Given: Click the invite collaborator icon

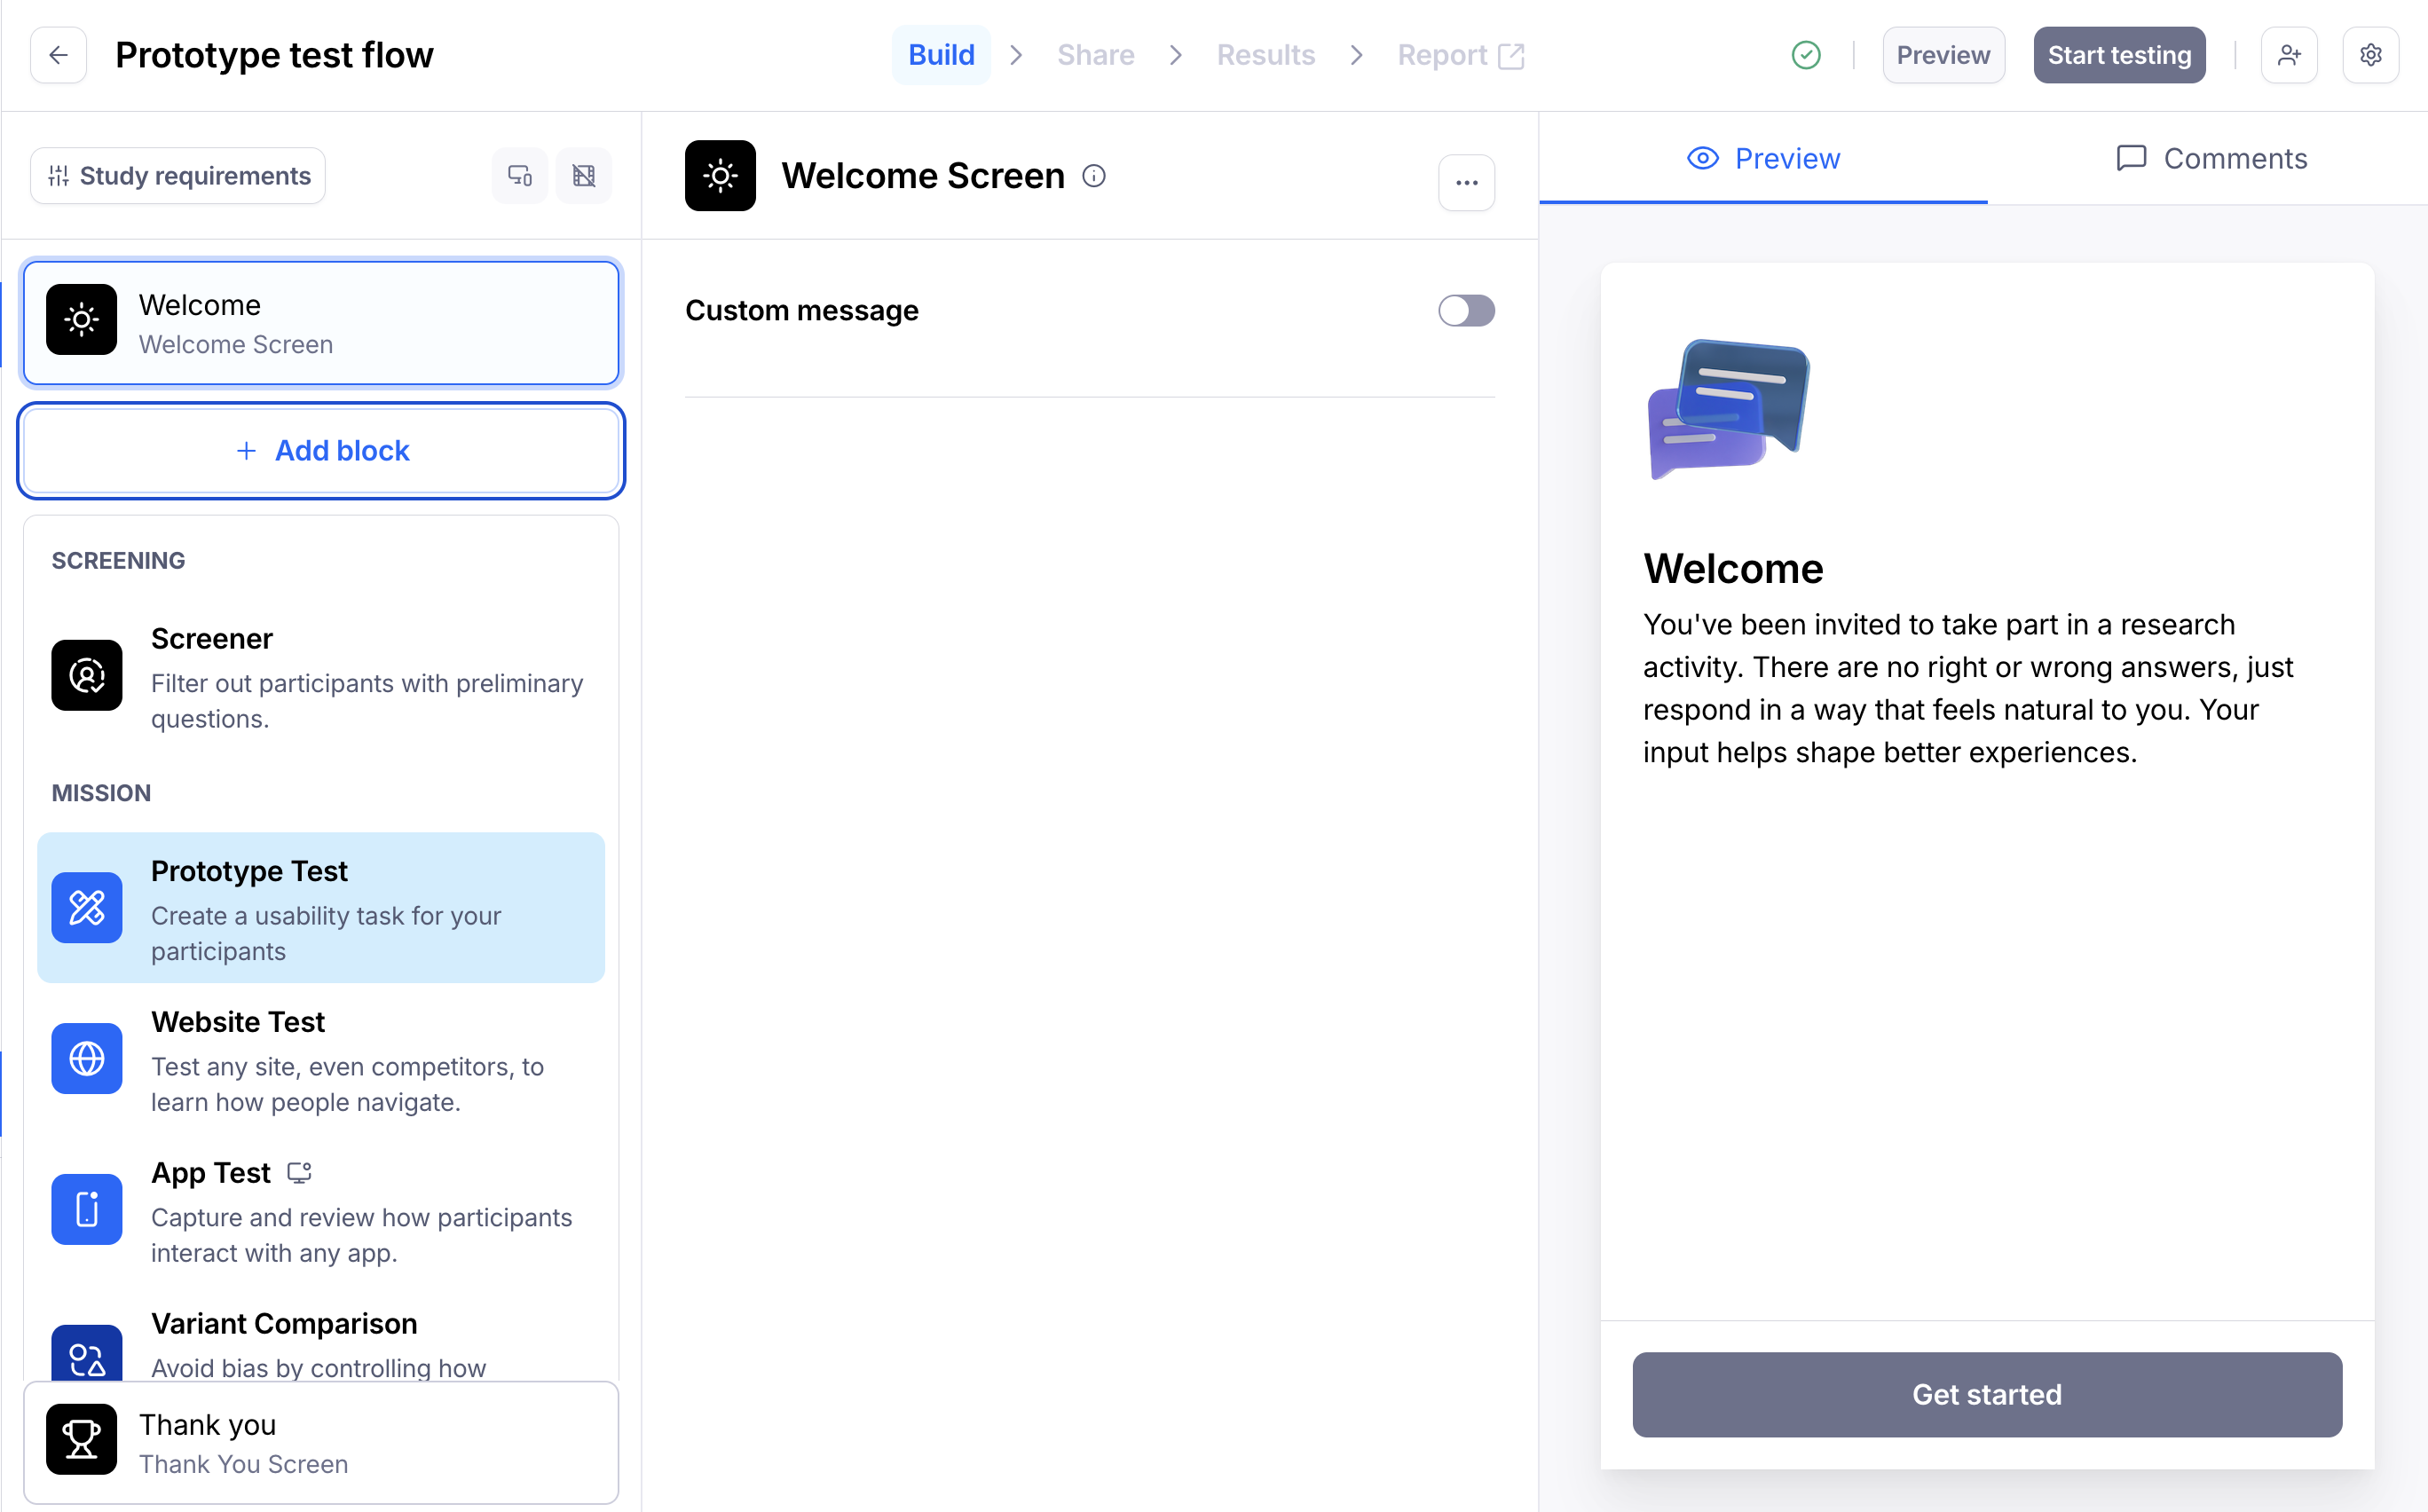Looking at the screenshot, I should [x=2288, y=55].
